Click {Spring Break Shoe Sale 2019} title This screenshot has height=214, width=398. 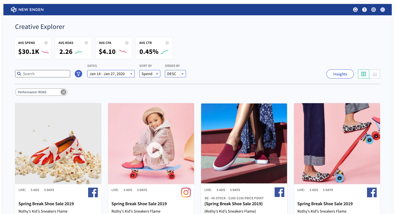[233, 204]
